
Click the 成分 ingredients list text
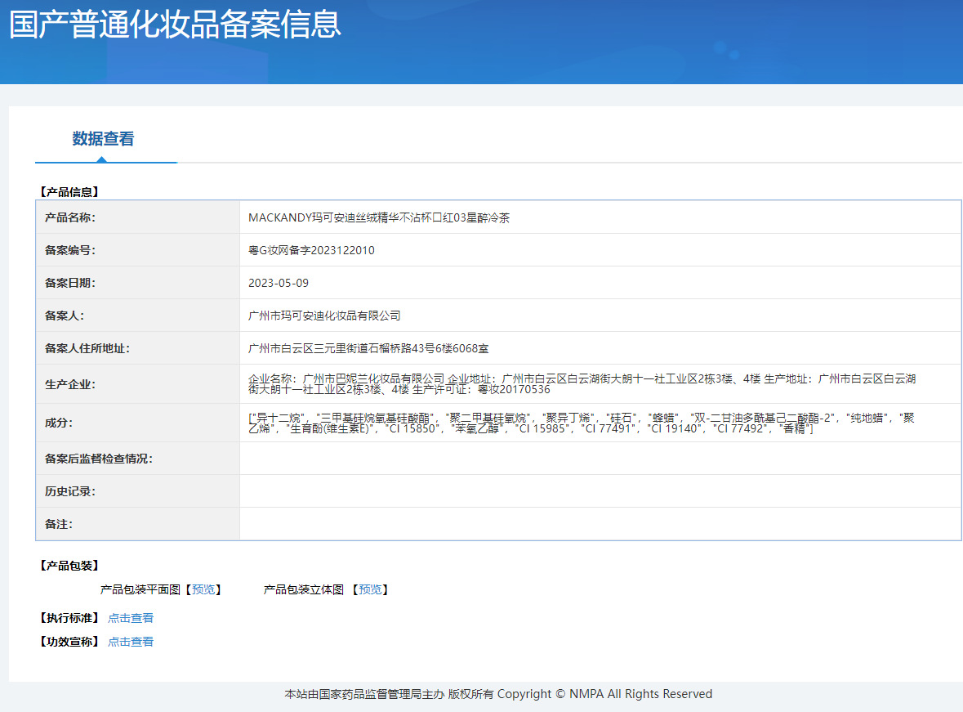(581, 423)
